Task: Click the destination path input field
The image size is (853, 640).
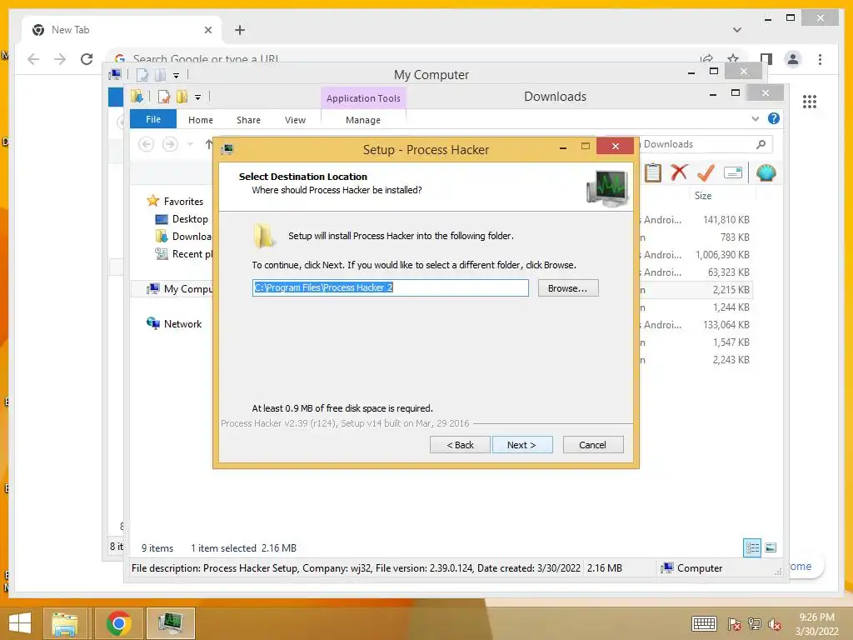Action: pyautogui.click(x=390, y=287)
